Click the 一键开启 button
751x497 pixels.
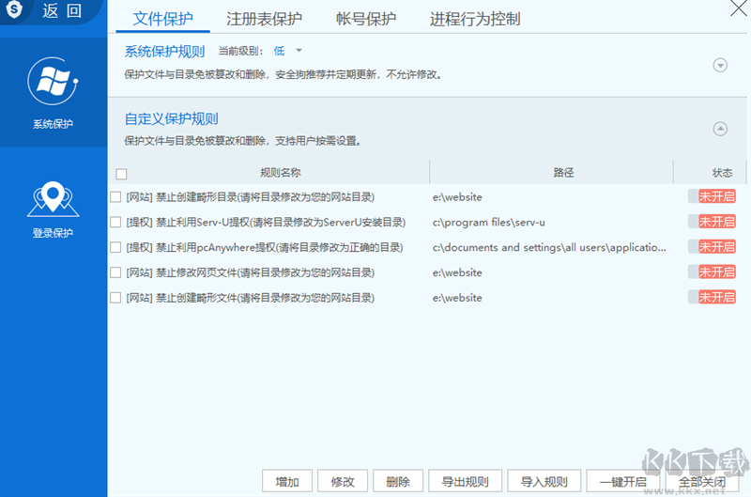[622, 481]
